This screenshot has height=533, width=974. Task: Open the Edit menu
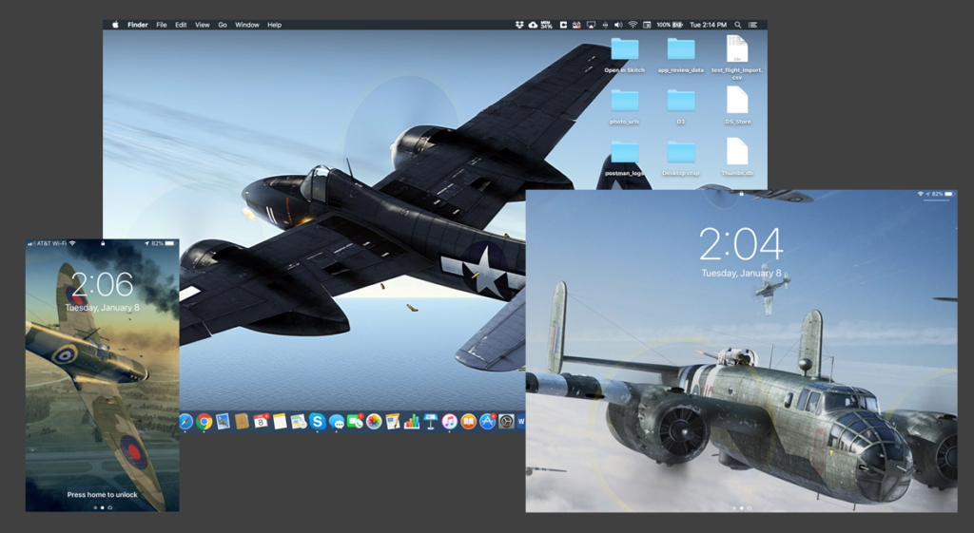pyautogui.click(x=181, y=25)
